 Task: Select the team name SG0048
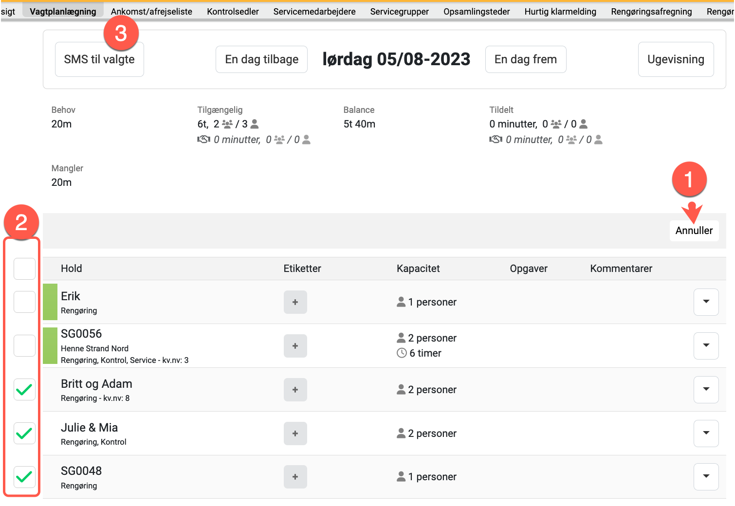[81, 471]
